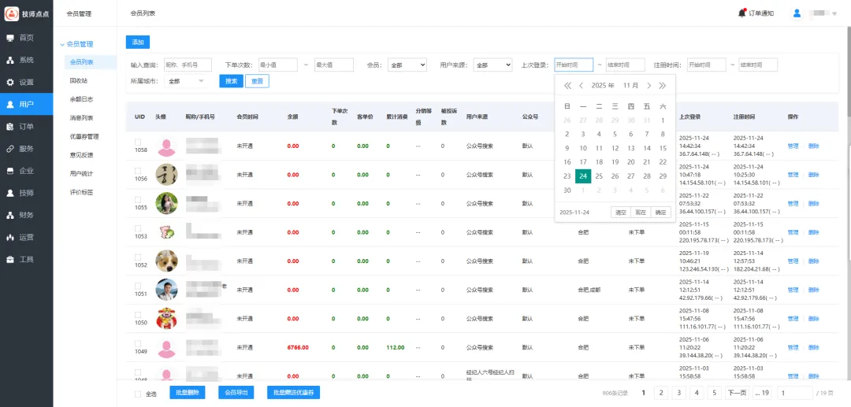Go to previous year with double-left arrow
Image resolution: width=851 pixels, height=407 pixels.
567,85
